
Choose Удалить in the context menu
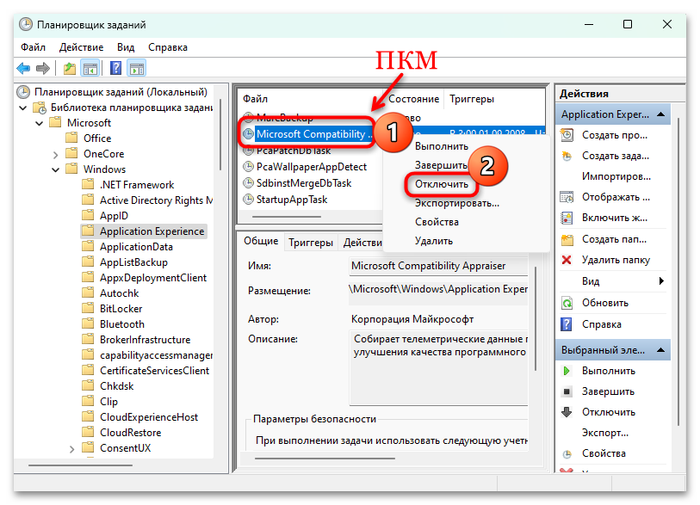click(433, 242)
